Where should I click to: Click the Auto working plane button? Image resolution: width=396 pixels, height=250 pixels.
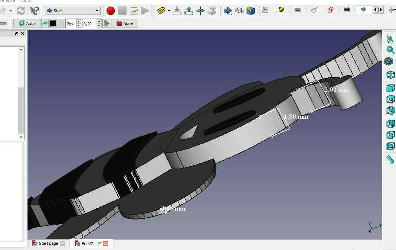tap(27, 23)
